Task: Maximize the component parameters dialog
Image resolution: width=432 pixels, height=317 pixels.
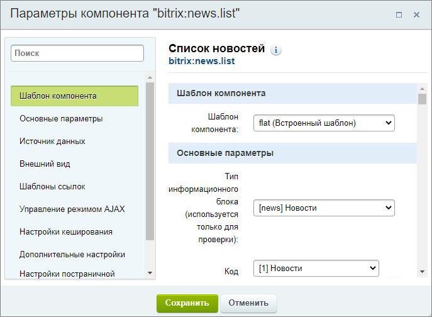Action: point(399,14)
